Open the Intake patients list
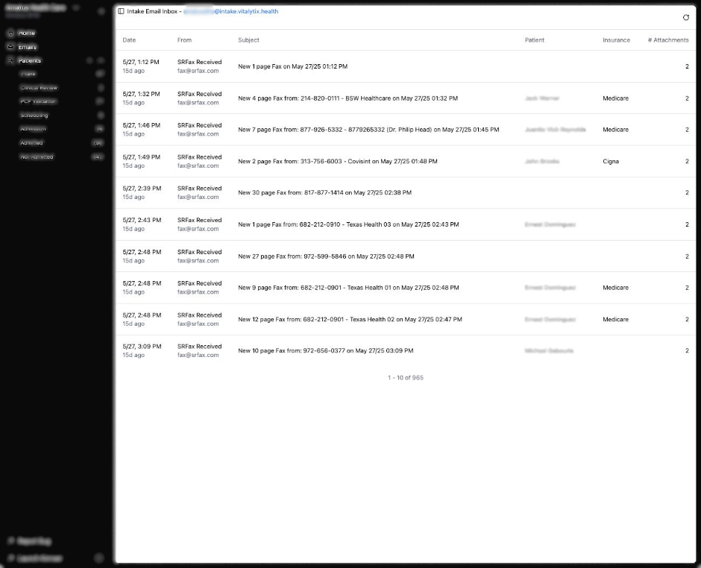The width and height of the screenshot is (701, 568). point(28,74)
